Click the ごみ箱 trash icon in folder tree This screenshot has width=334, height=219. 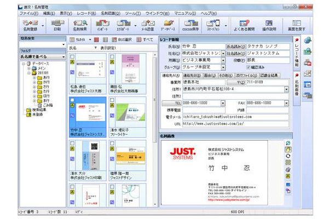click(x=39, y=105)
